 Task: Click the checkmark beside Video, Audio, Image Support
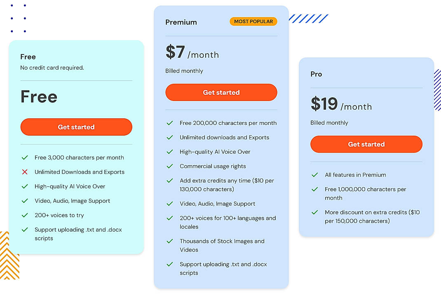(26, 201)
